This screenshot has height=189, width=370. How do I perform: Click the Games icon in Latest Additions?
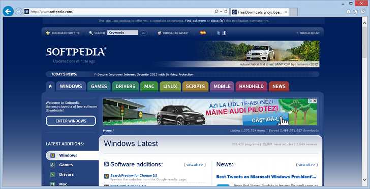pos(53,165)
